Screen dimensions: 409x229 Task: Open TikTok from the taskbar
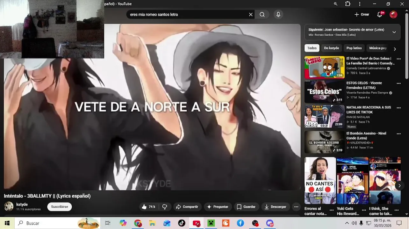point(182,223)
